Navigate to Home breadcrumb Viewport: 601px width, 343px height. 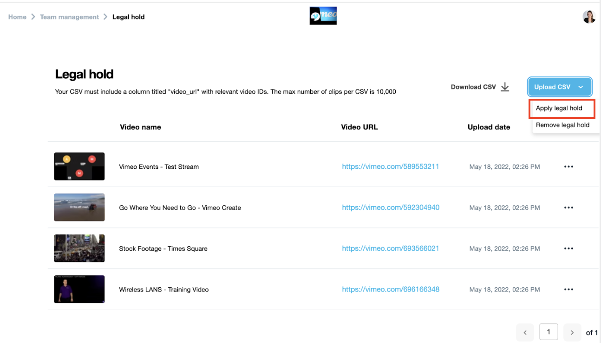point(17,17)
